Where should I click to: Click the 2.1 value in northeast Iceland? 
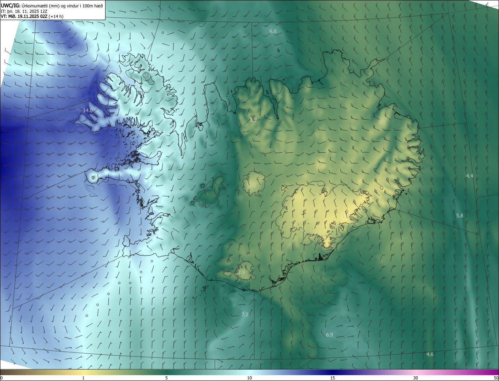point(382,122)
